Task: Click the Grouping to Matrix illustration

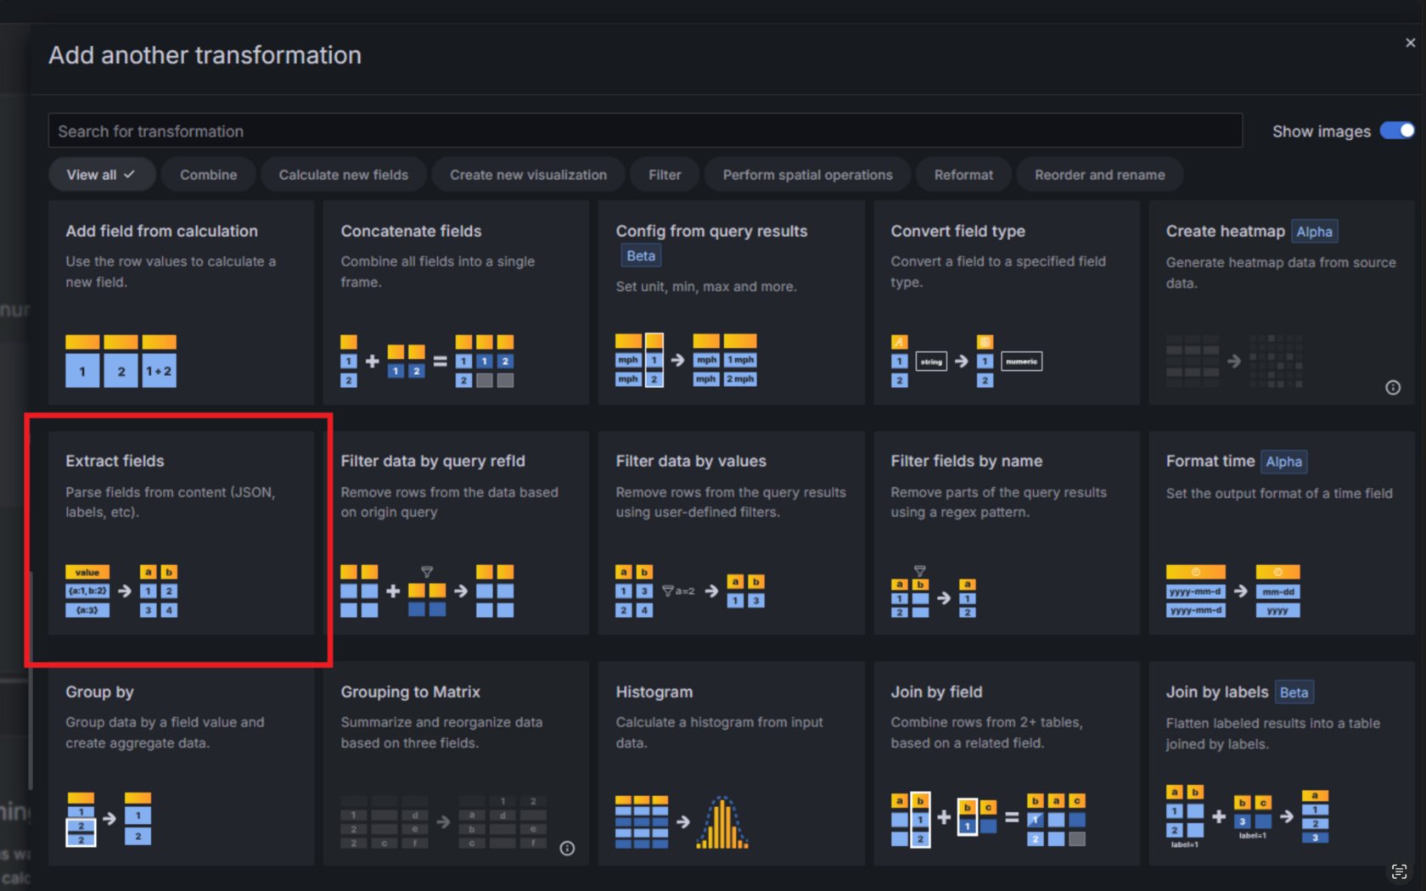Action: pos(443,821)
